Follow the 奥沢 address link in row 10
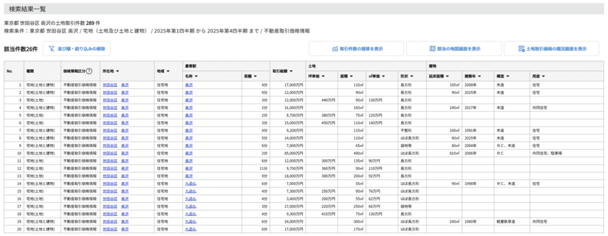The image size is (608, 236). pyautogui.click(x=125, y=153)
